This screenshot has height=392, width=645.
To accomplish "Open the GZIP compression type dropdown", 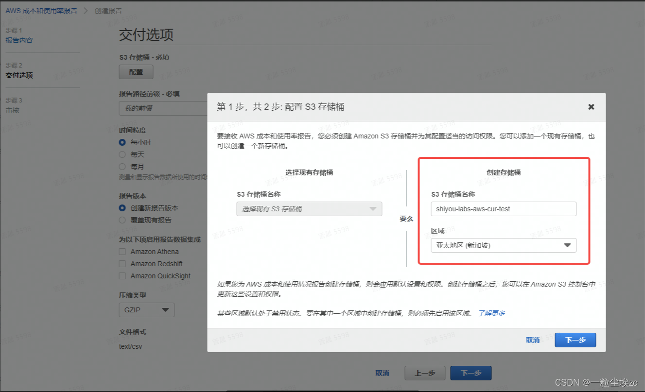I will [x=146, y=309].
